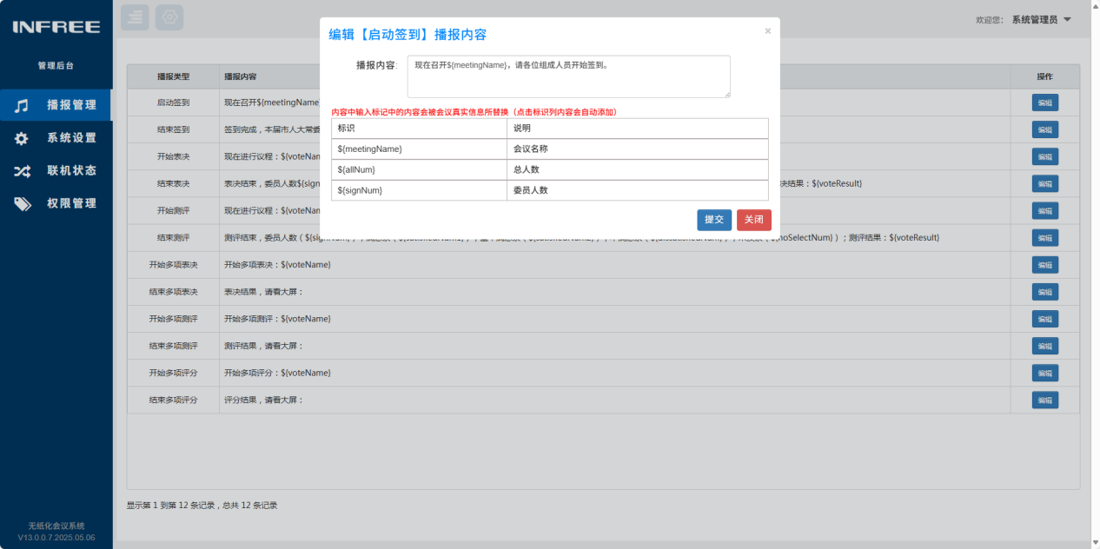
Task: Insert the ${meetingName} marker from the table
Action: 419,149
